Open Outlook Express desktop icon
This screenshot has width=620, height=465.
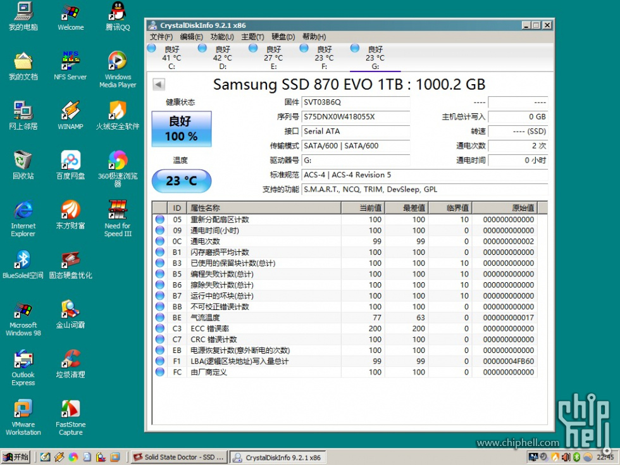pyautogui.click(x=23, y=368)
